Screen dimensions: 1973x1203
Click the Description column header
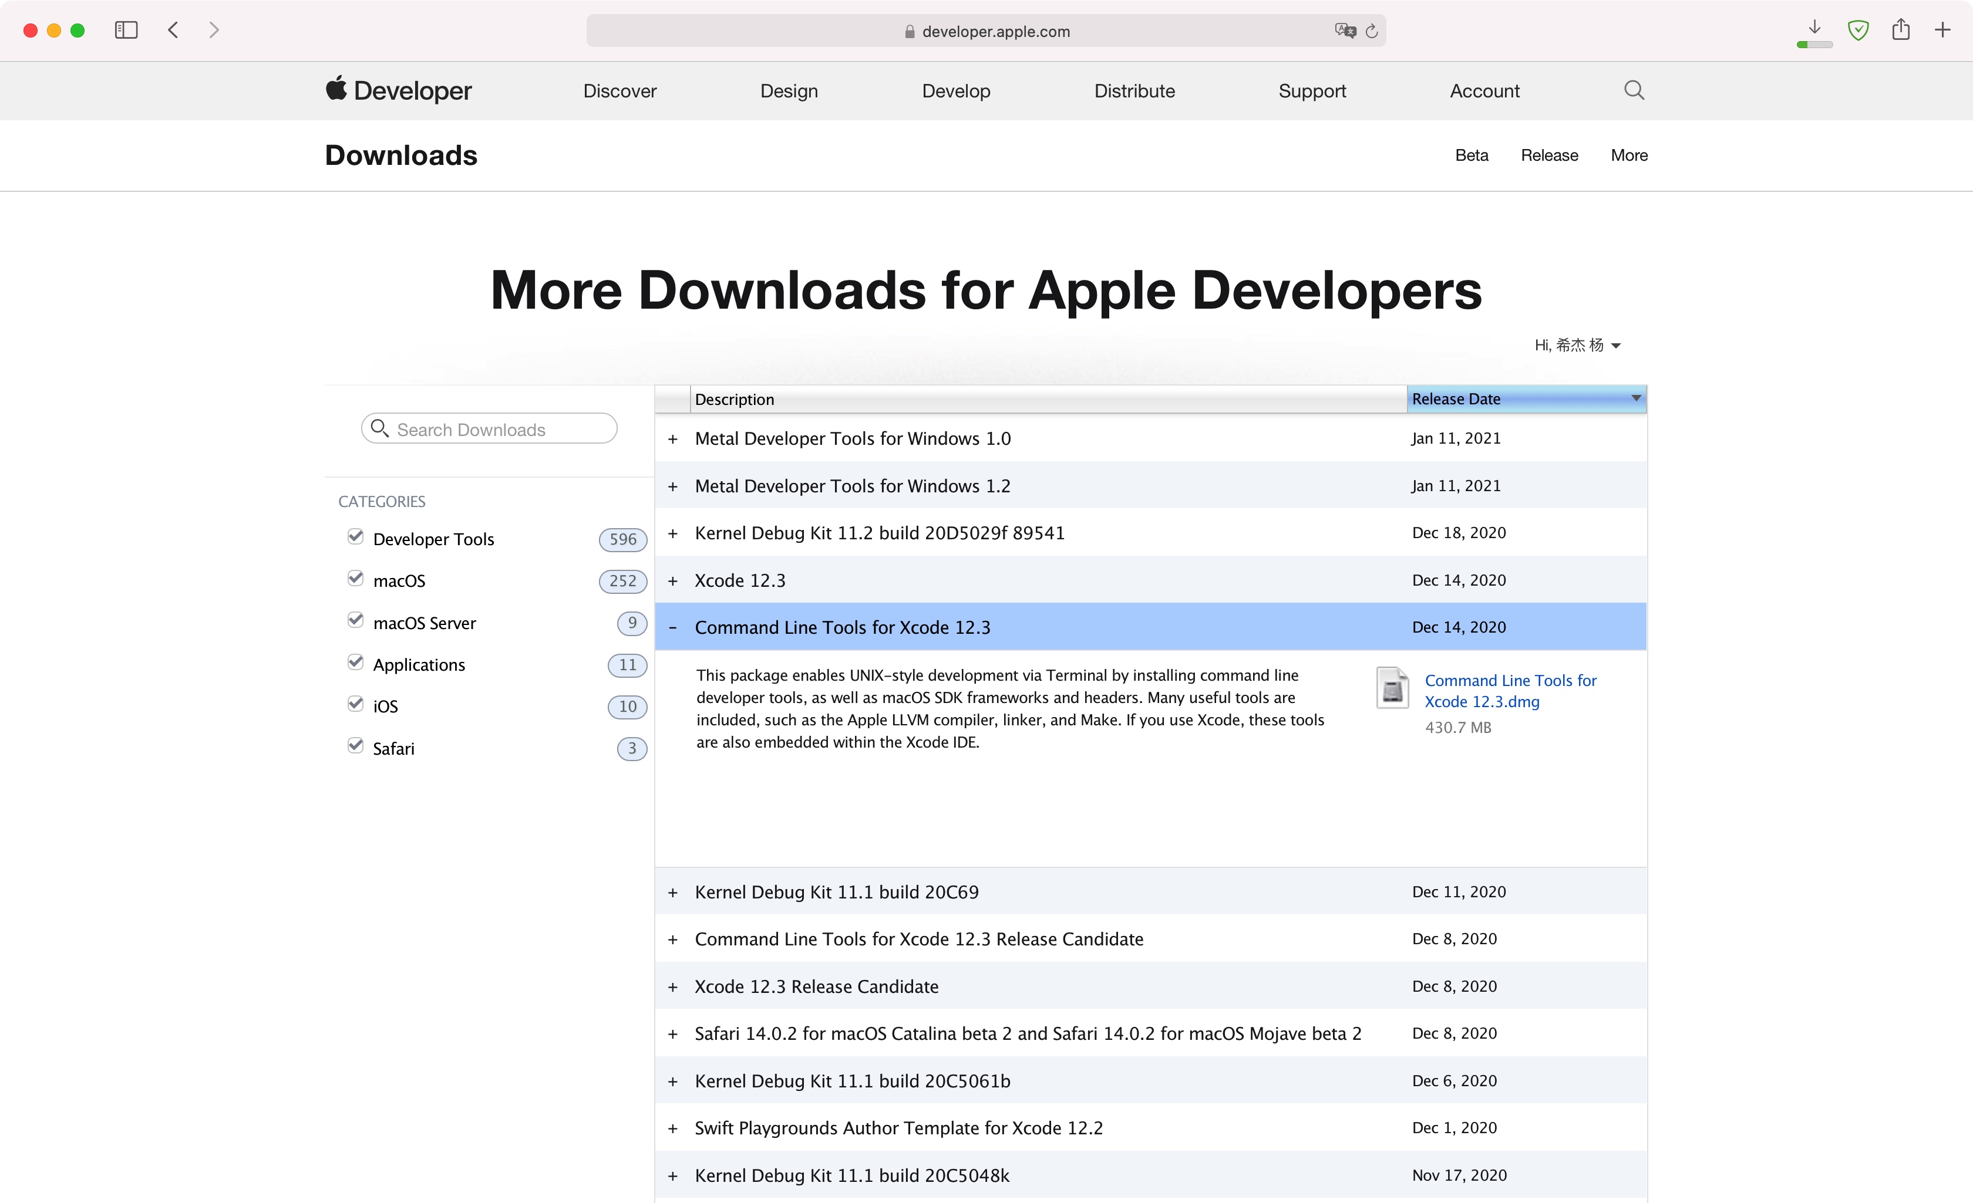[x=1048, y=398]
